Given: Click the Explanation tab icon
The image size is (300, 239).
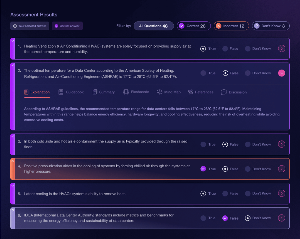Looking at the screenshot, I should coord(26,92).
